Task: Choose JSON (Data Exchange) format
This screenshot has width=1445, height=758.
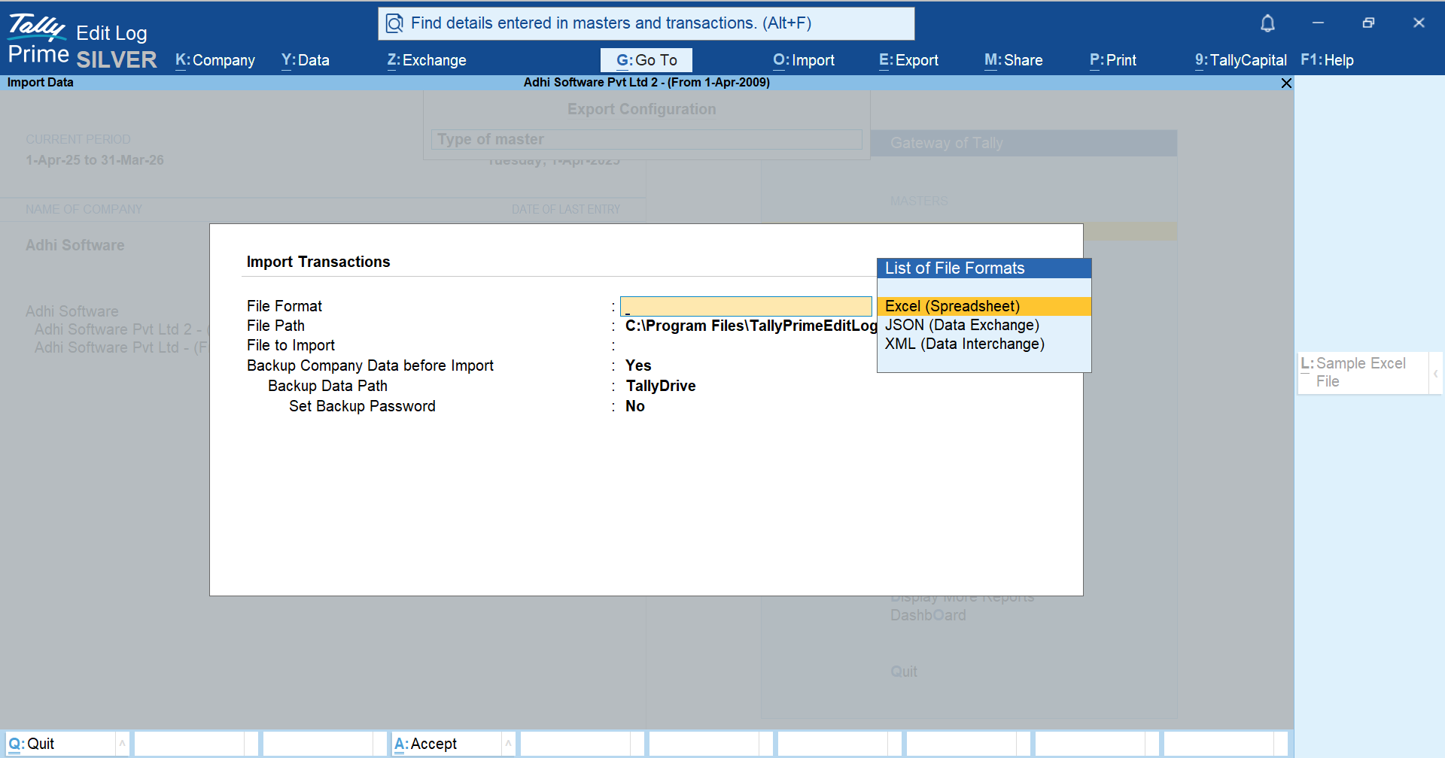Action: point(962,325)
